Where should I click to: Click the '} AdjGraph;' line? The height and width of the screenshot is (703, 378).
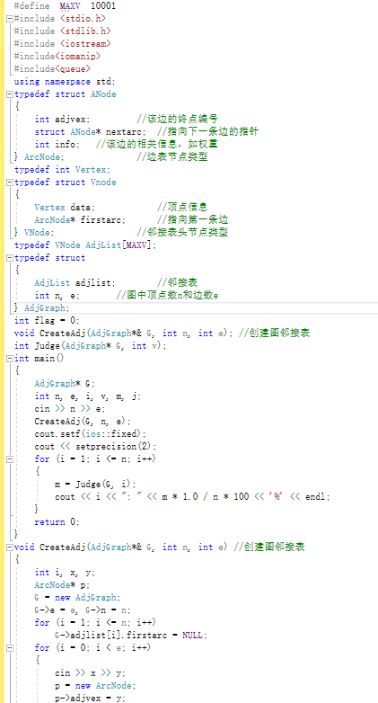pyautogui.click(x=42, y=308)
